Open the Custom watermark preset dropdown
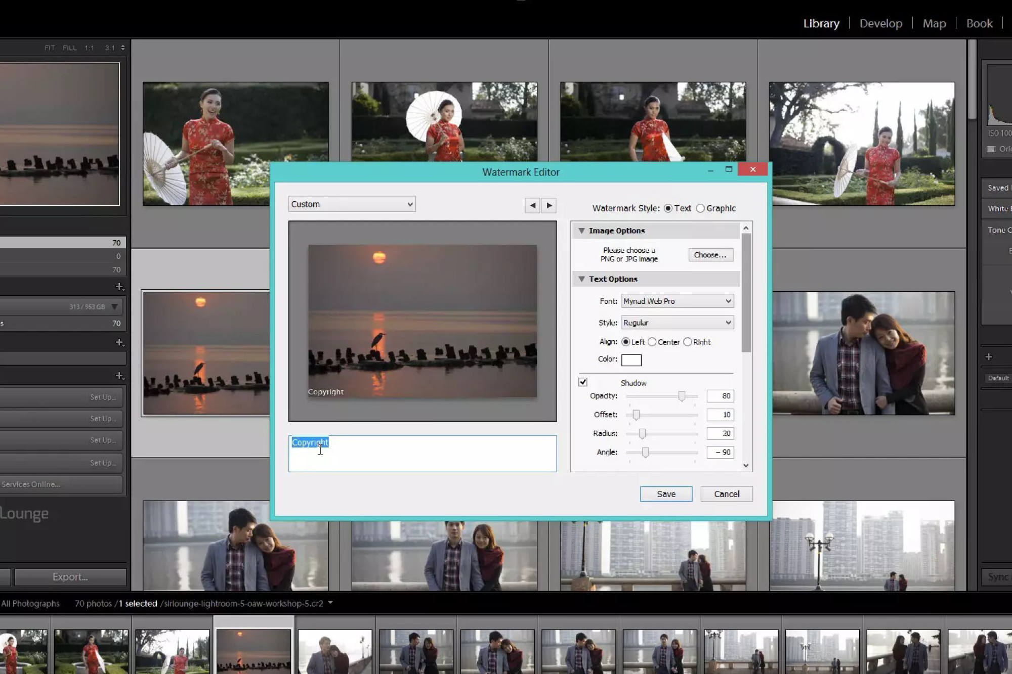Screen dimensions: 1012x674 point(352,204)
